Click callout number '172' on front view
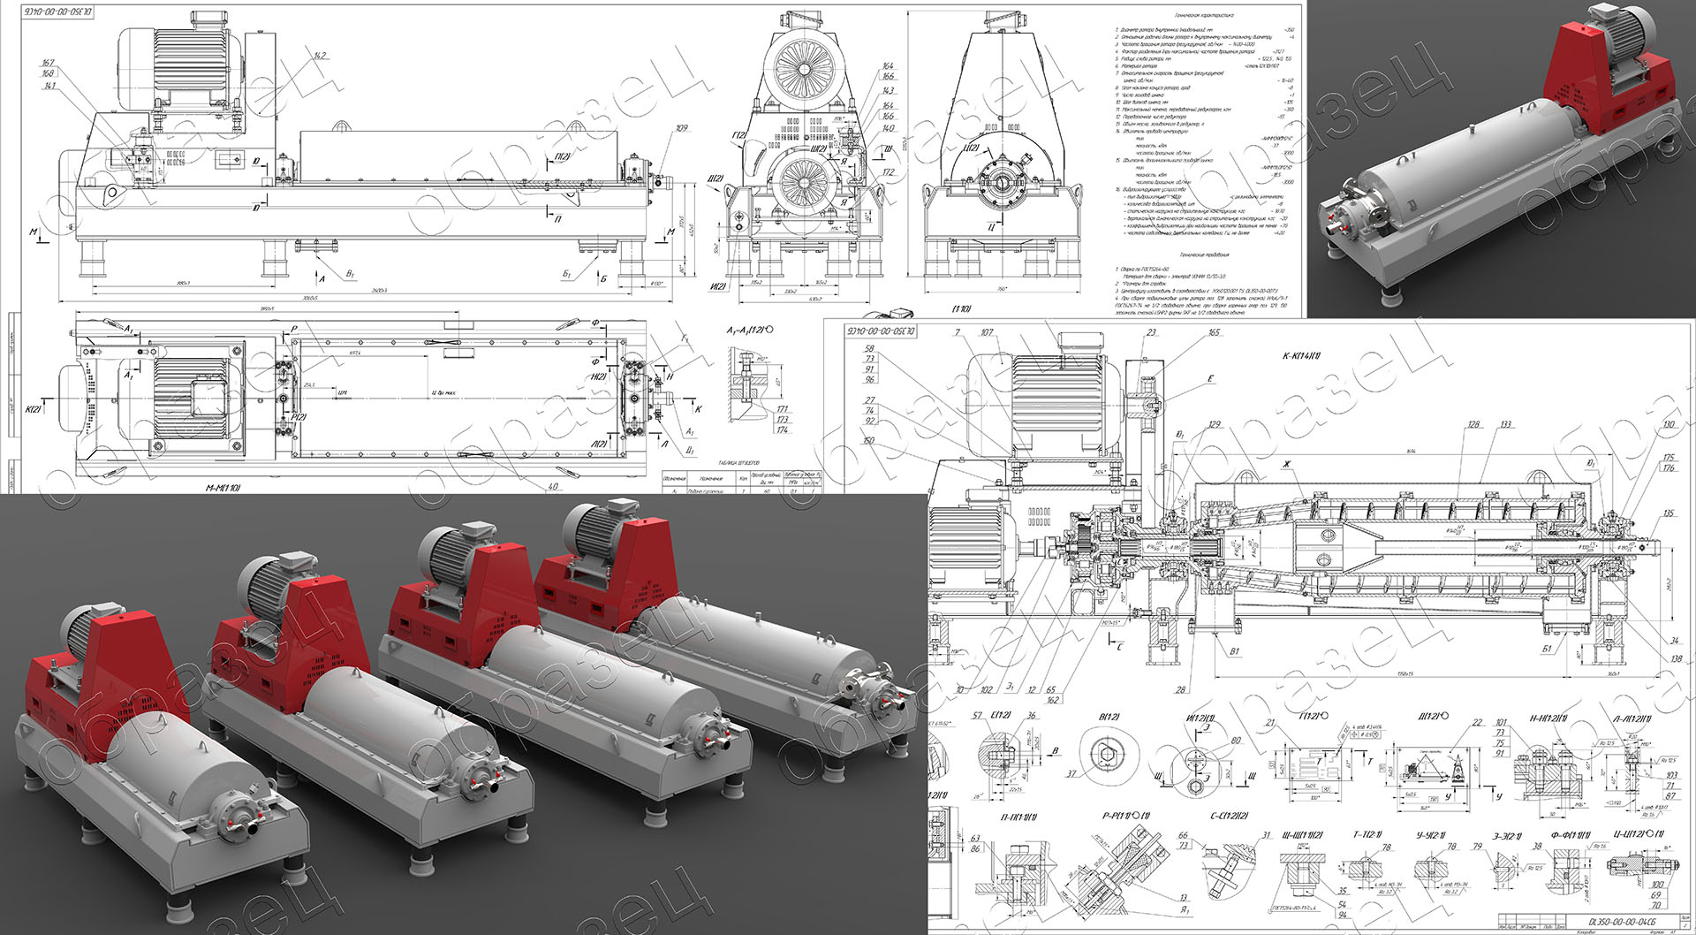The height and width of the screenshot is (935, 1696). [x=888, y=172]
